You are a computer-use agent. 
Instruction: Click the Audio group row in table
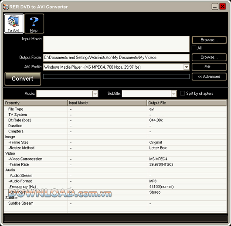[115, 170]
